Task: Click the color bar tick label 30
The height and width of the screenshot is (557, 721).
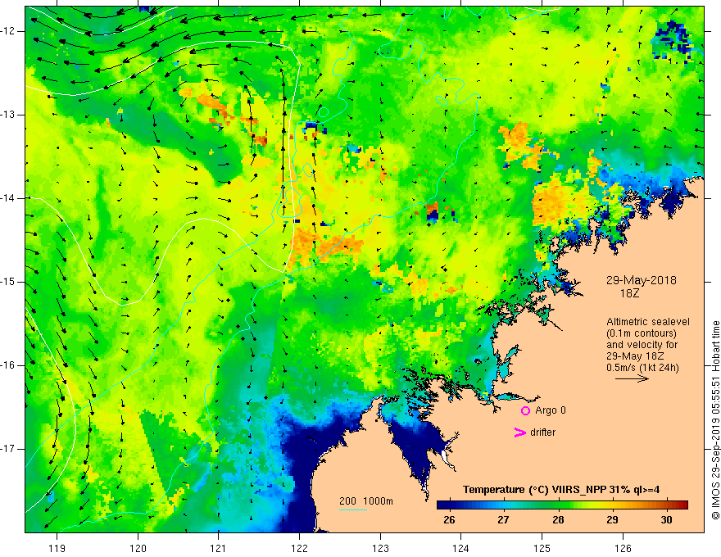Action: [666, 520]
